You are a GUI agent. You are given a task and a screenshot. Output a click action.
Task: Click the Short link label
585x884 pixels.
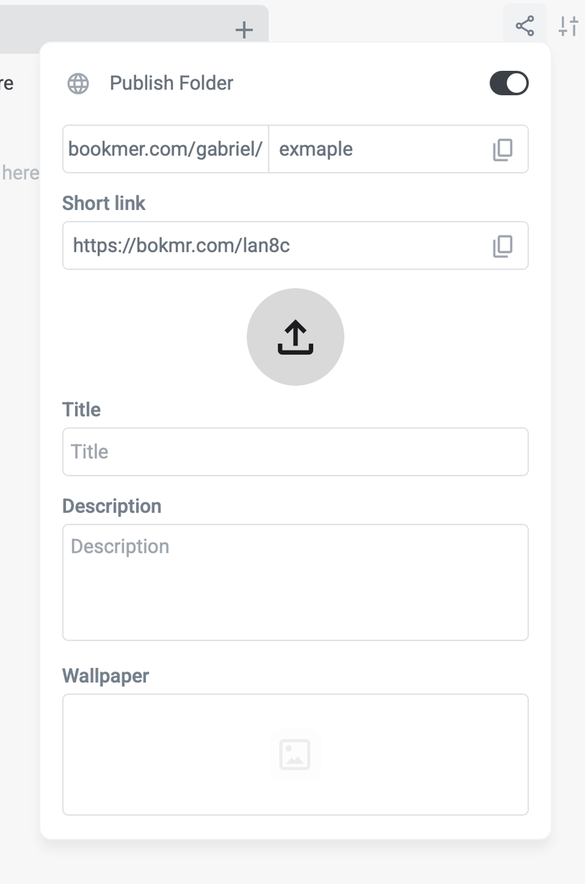pos(104,203)
